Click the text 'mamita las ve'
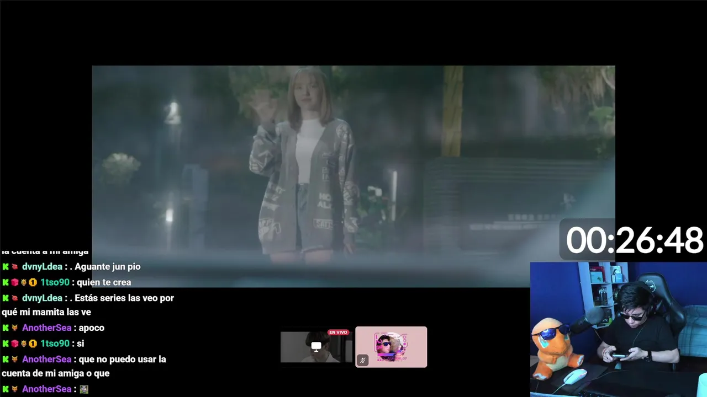Viewport: 707px width, 397px height. [x=62, y=313]
